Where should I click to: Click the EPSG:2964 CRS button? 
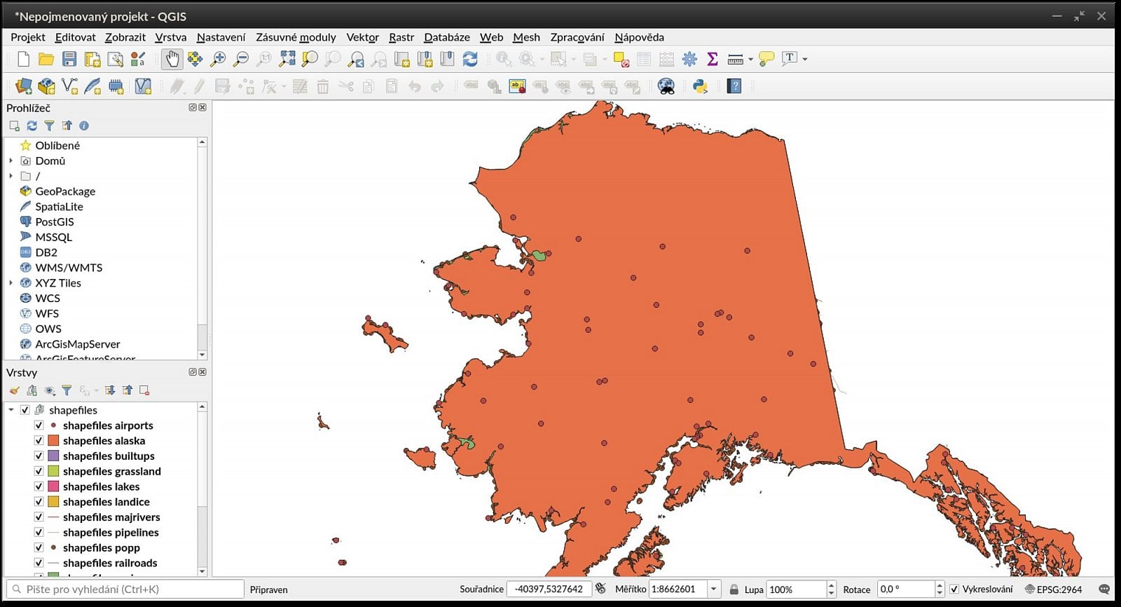(1053, 589)
